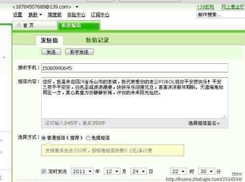This screenshot has height=182, width=245.
Task: Toggle the 定时发送 scheduled send checkbox
Action: (44, 171)
